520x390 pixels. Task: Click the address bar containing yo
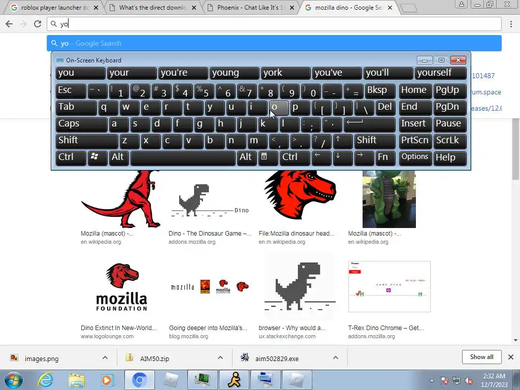(x=274, y=24)
